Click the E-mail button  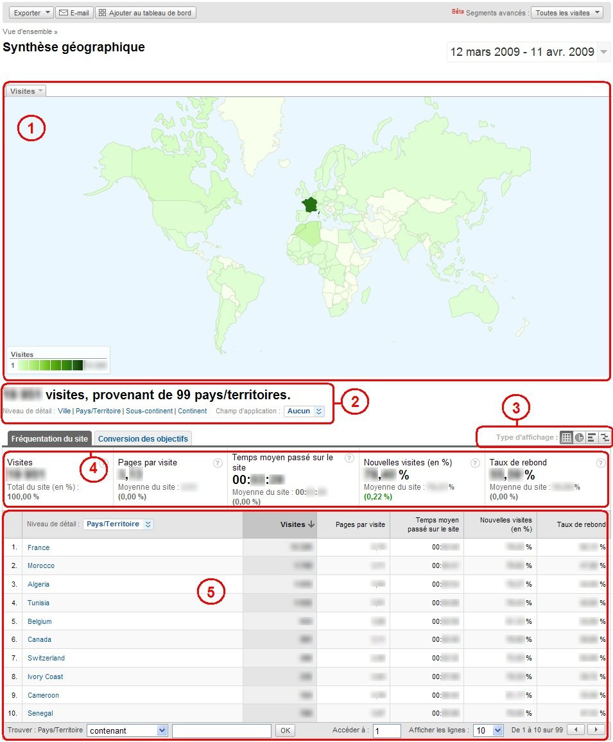[74, 13]
